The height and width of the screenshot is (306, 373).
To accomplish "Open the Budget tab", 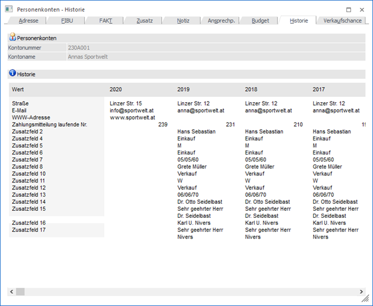I will coord(260,20).
